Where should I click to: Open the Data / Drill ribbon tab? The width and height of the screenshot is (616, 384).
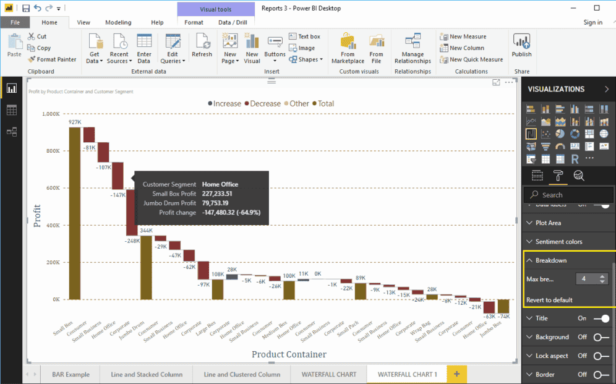[233, 22]
